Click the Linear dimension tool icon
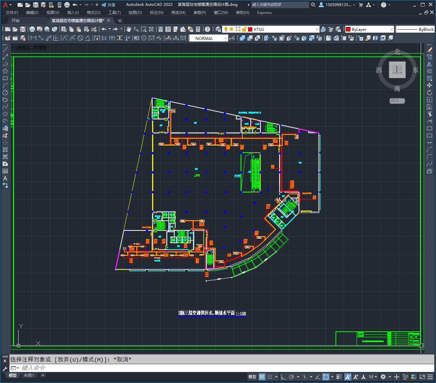 click(x=33, y=38)
